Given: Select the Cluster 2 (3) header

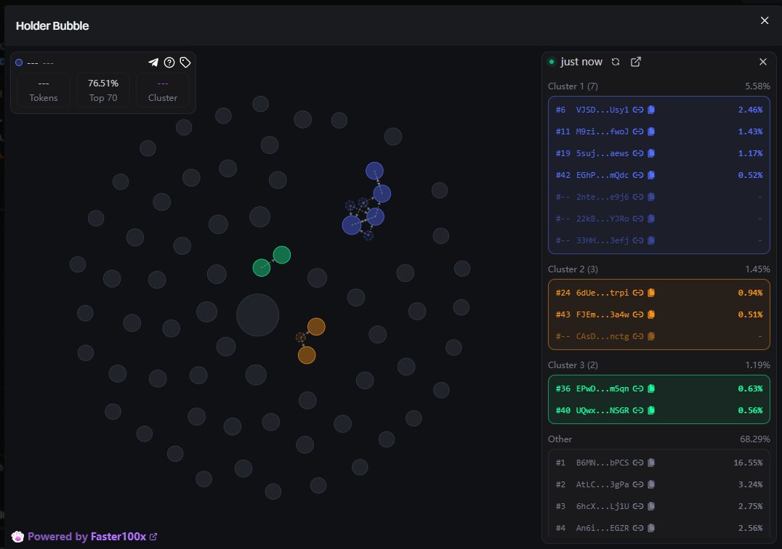Looking at the screenshot, I should (x=573, y=269).
